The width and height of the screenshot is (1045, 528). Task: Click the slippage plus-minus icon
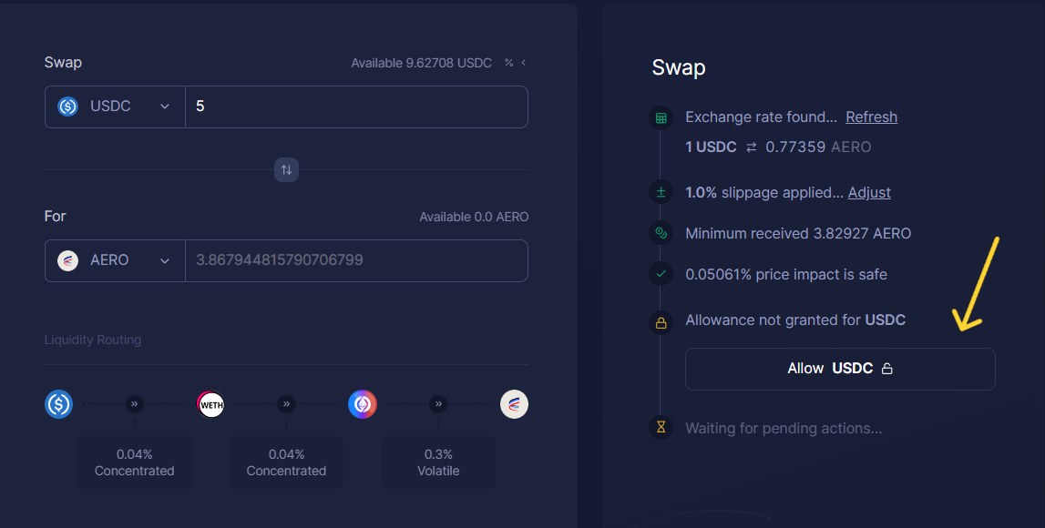click(x=661, y=192)
